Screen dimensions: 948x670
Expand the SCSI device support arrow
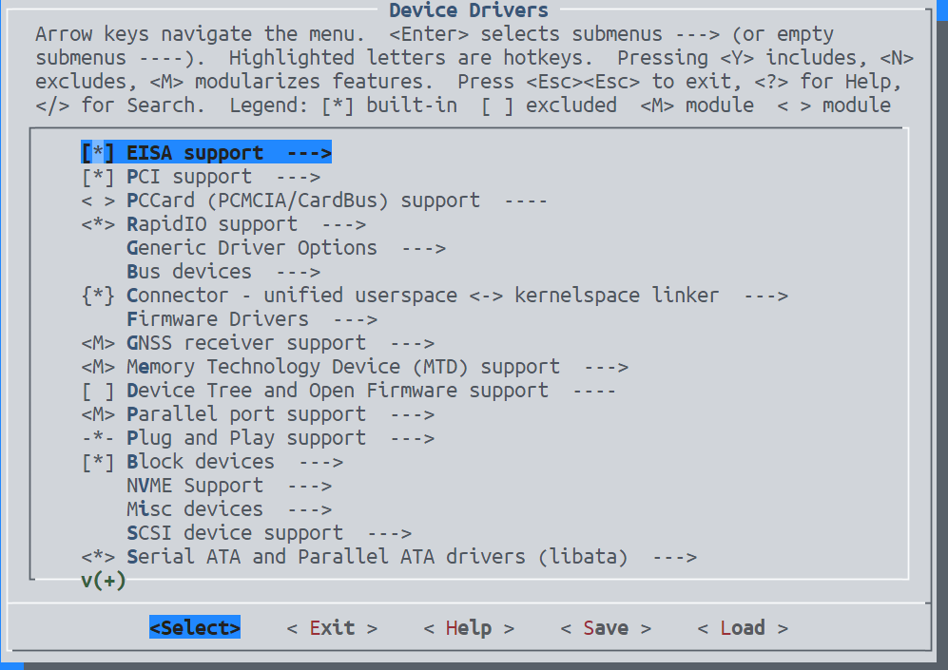click(389, 533)
